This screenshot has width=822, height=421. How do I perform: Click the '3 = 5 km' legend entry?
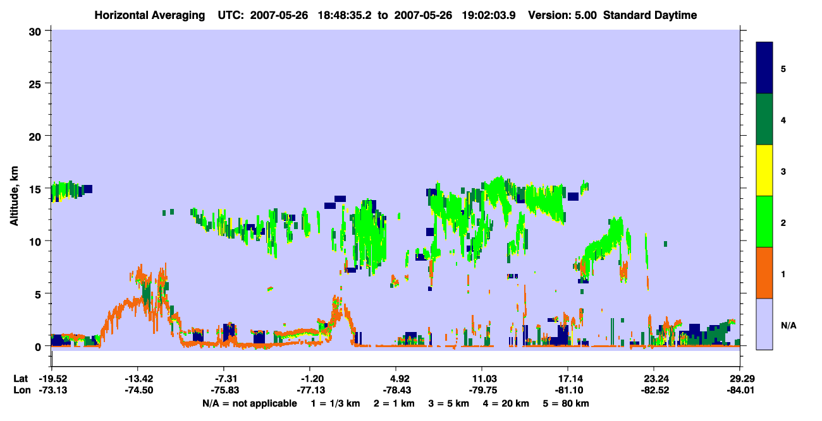(x=449, y=403)
